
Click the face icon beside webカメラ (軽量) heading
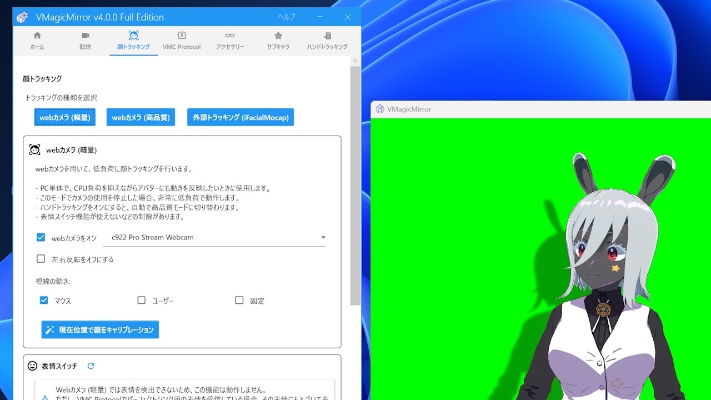[34, 149]
